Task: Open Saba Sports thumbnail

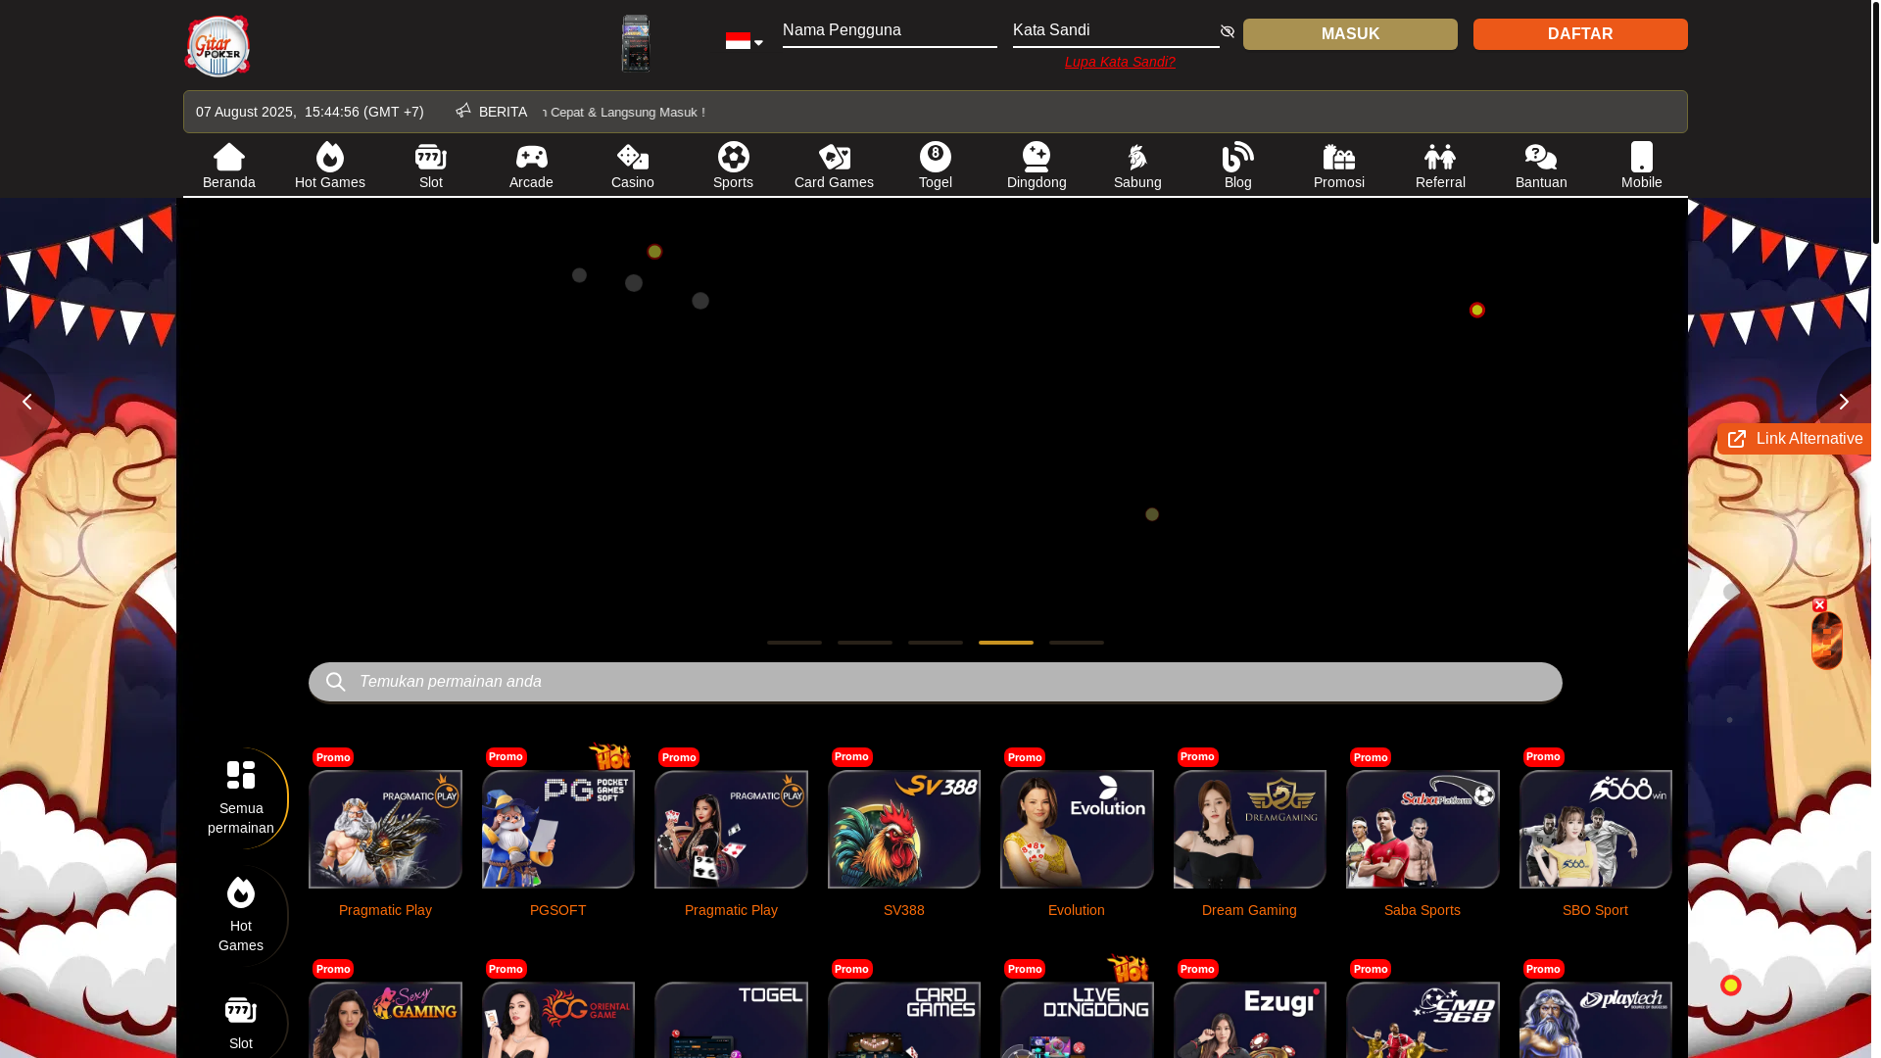Action: pos(1423,829)
